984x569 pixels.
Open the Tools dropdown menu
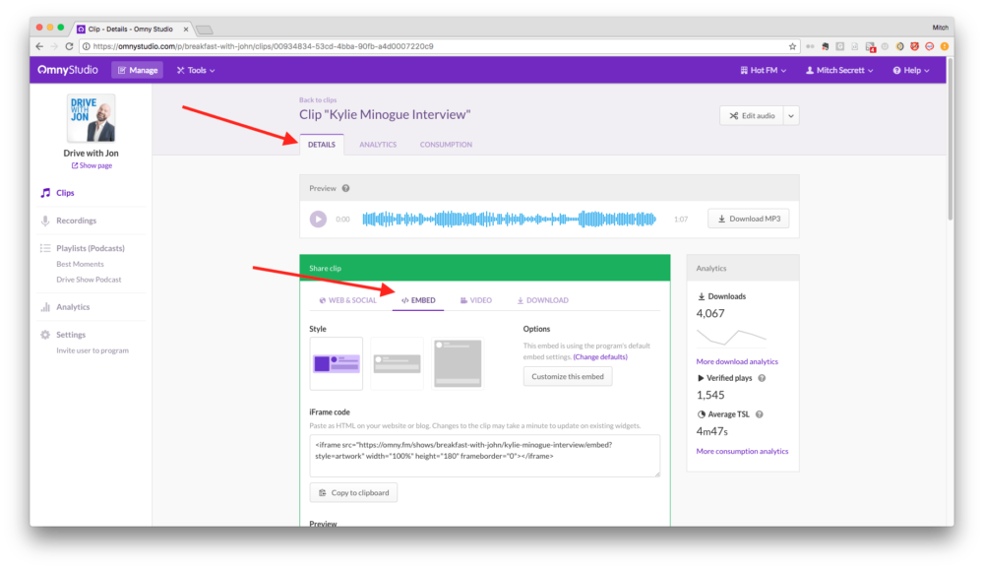click(x=196, y=70)
